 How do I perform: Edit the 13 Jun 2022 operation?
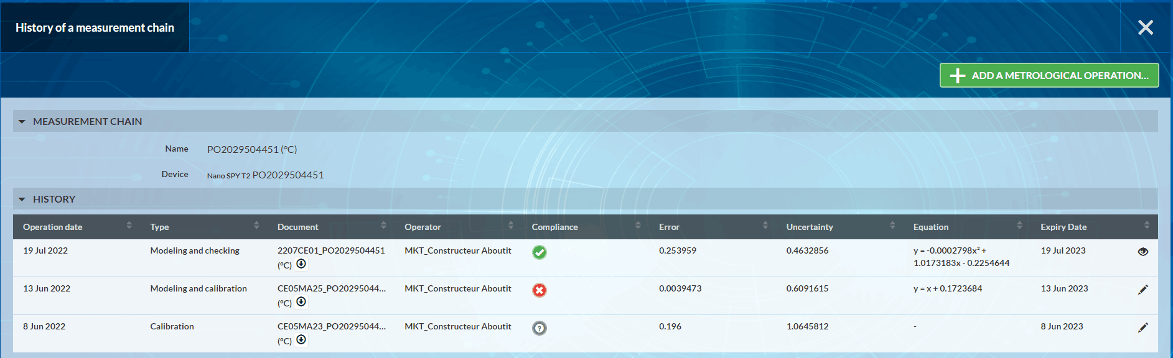click(x=1143, y=290)
